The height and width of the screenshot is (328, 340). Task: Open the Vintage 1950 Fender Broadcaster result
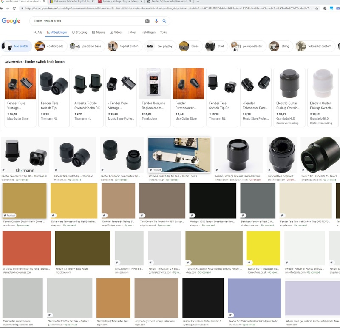tap(213, 201)
